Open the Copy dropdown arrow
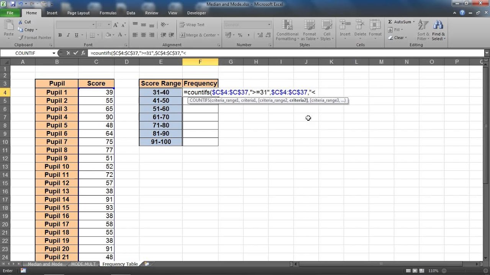This screenshot has width=490, height=275. [x=36, y=30]
